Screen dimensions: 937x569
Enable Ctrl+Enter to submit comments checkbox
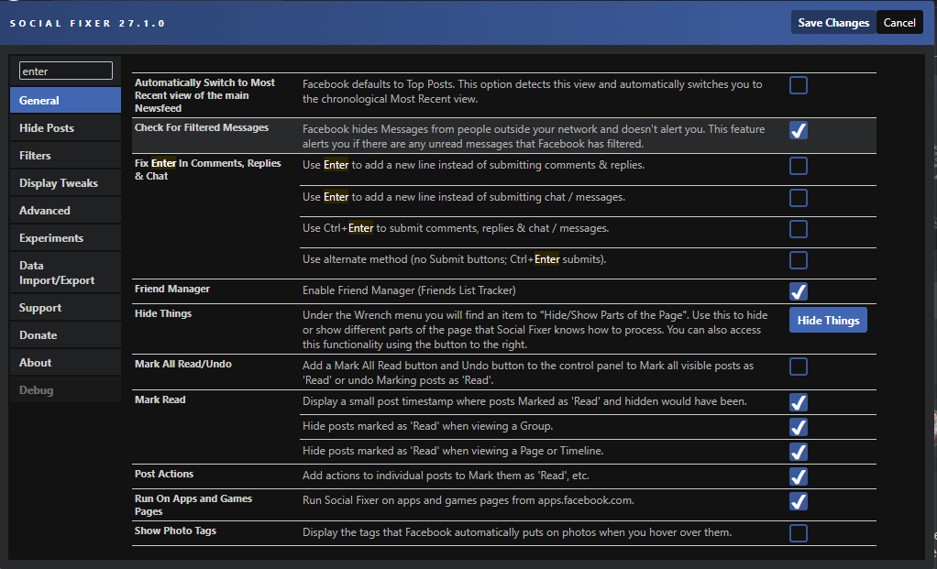click(x=798, y=228)
